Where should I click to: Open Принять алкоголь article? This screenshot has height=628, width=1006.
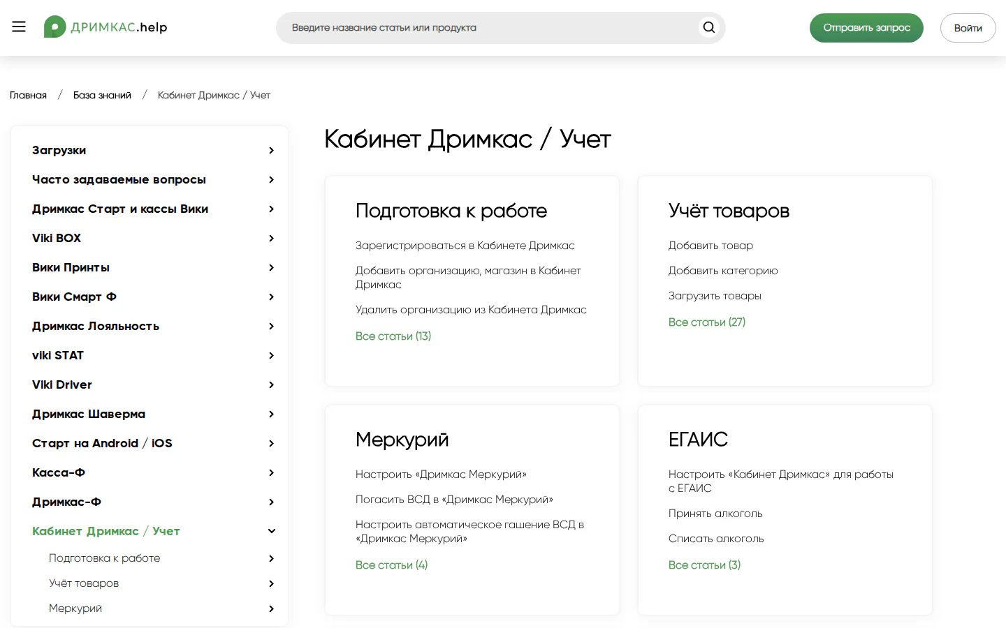[715, 514]
